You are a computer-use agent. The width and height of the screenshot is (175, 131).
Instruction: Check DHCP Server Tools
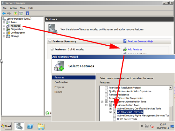[x=115, y=119]
